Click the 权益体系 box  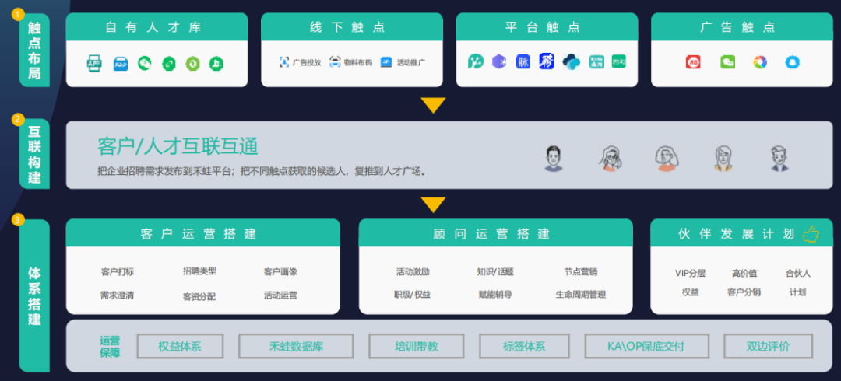coord(180,346)
